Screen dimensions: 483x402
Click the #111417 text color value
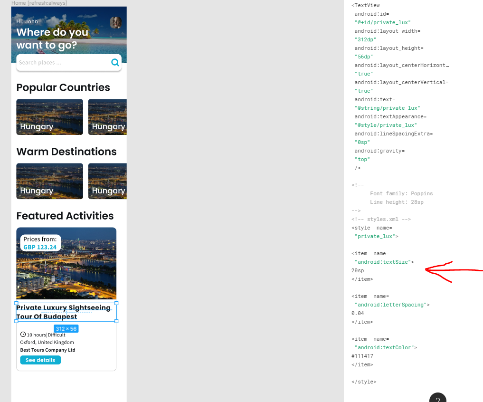click(x=362, y=356)
